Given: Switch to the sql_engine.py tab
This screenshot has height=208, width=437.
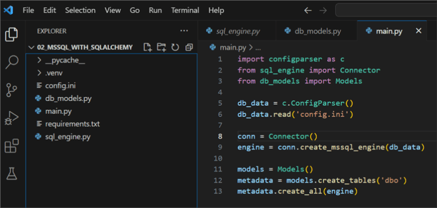Looking at the screenshot, I should (237, 31).
